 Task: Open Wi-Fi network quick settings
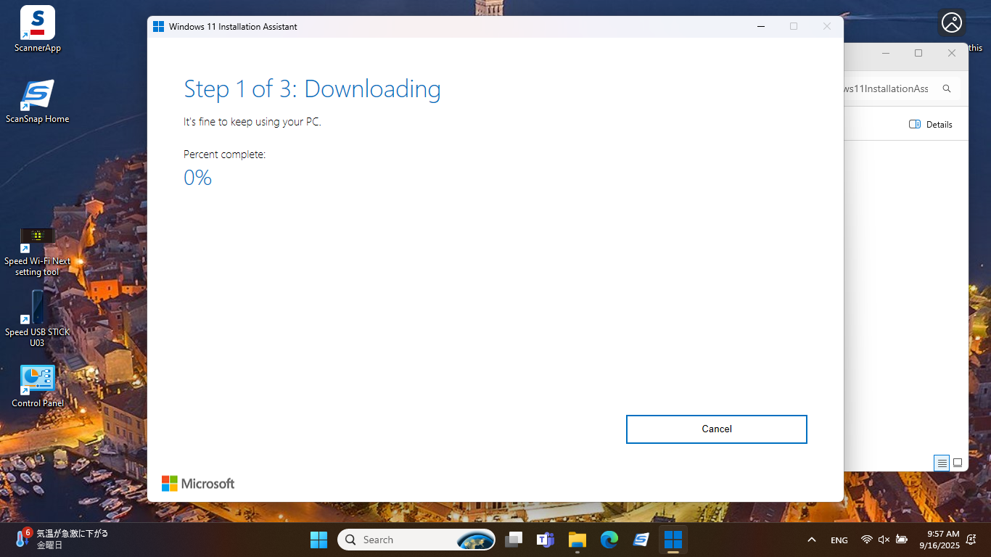pyautogui.click(x=866, y=540)
